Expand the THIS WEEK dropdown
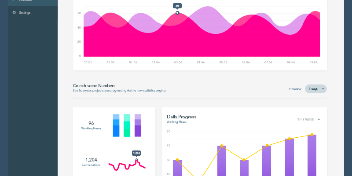 tap(309, 119)
